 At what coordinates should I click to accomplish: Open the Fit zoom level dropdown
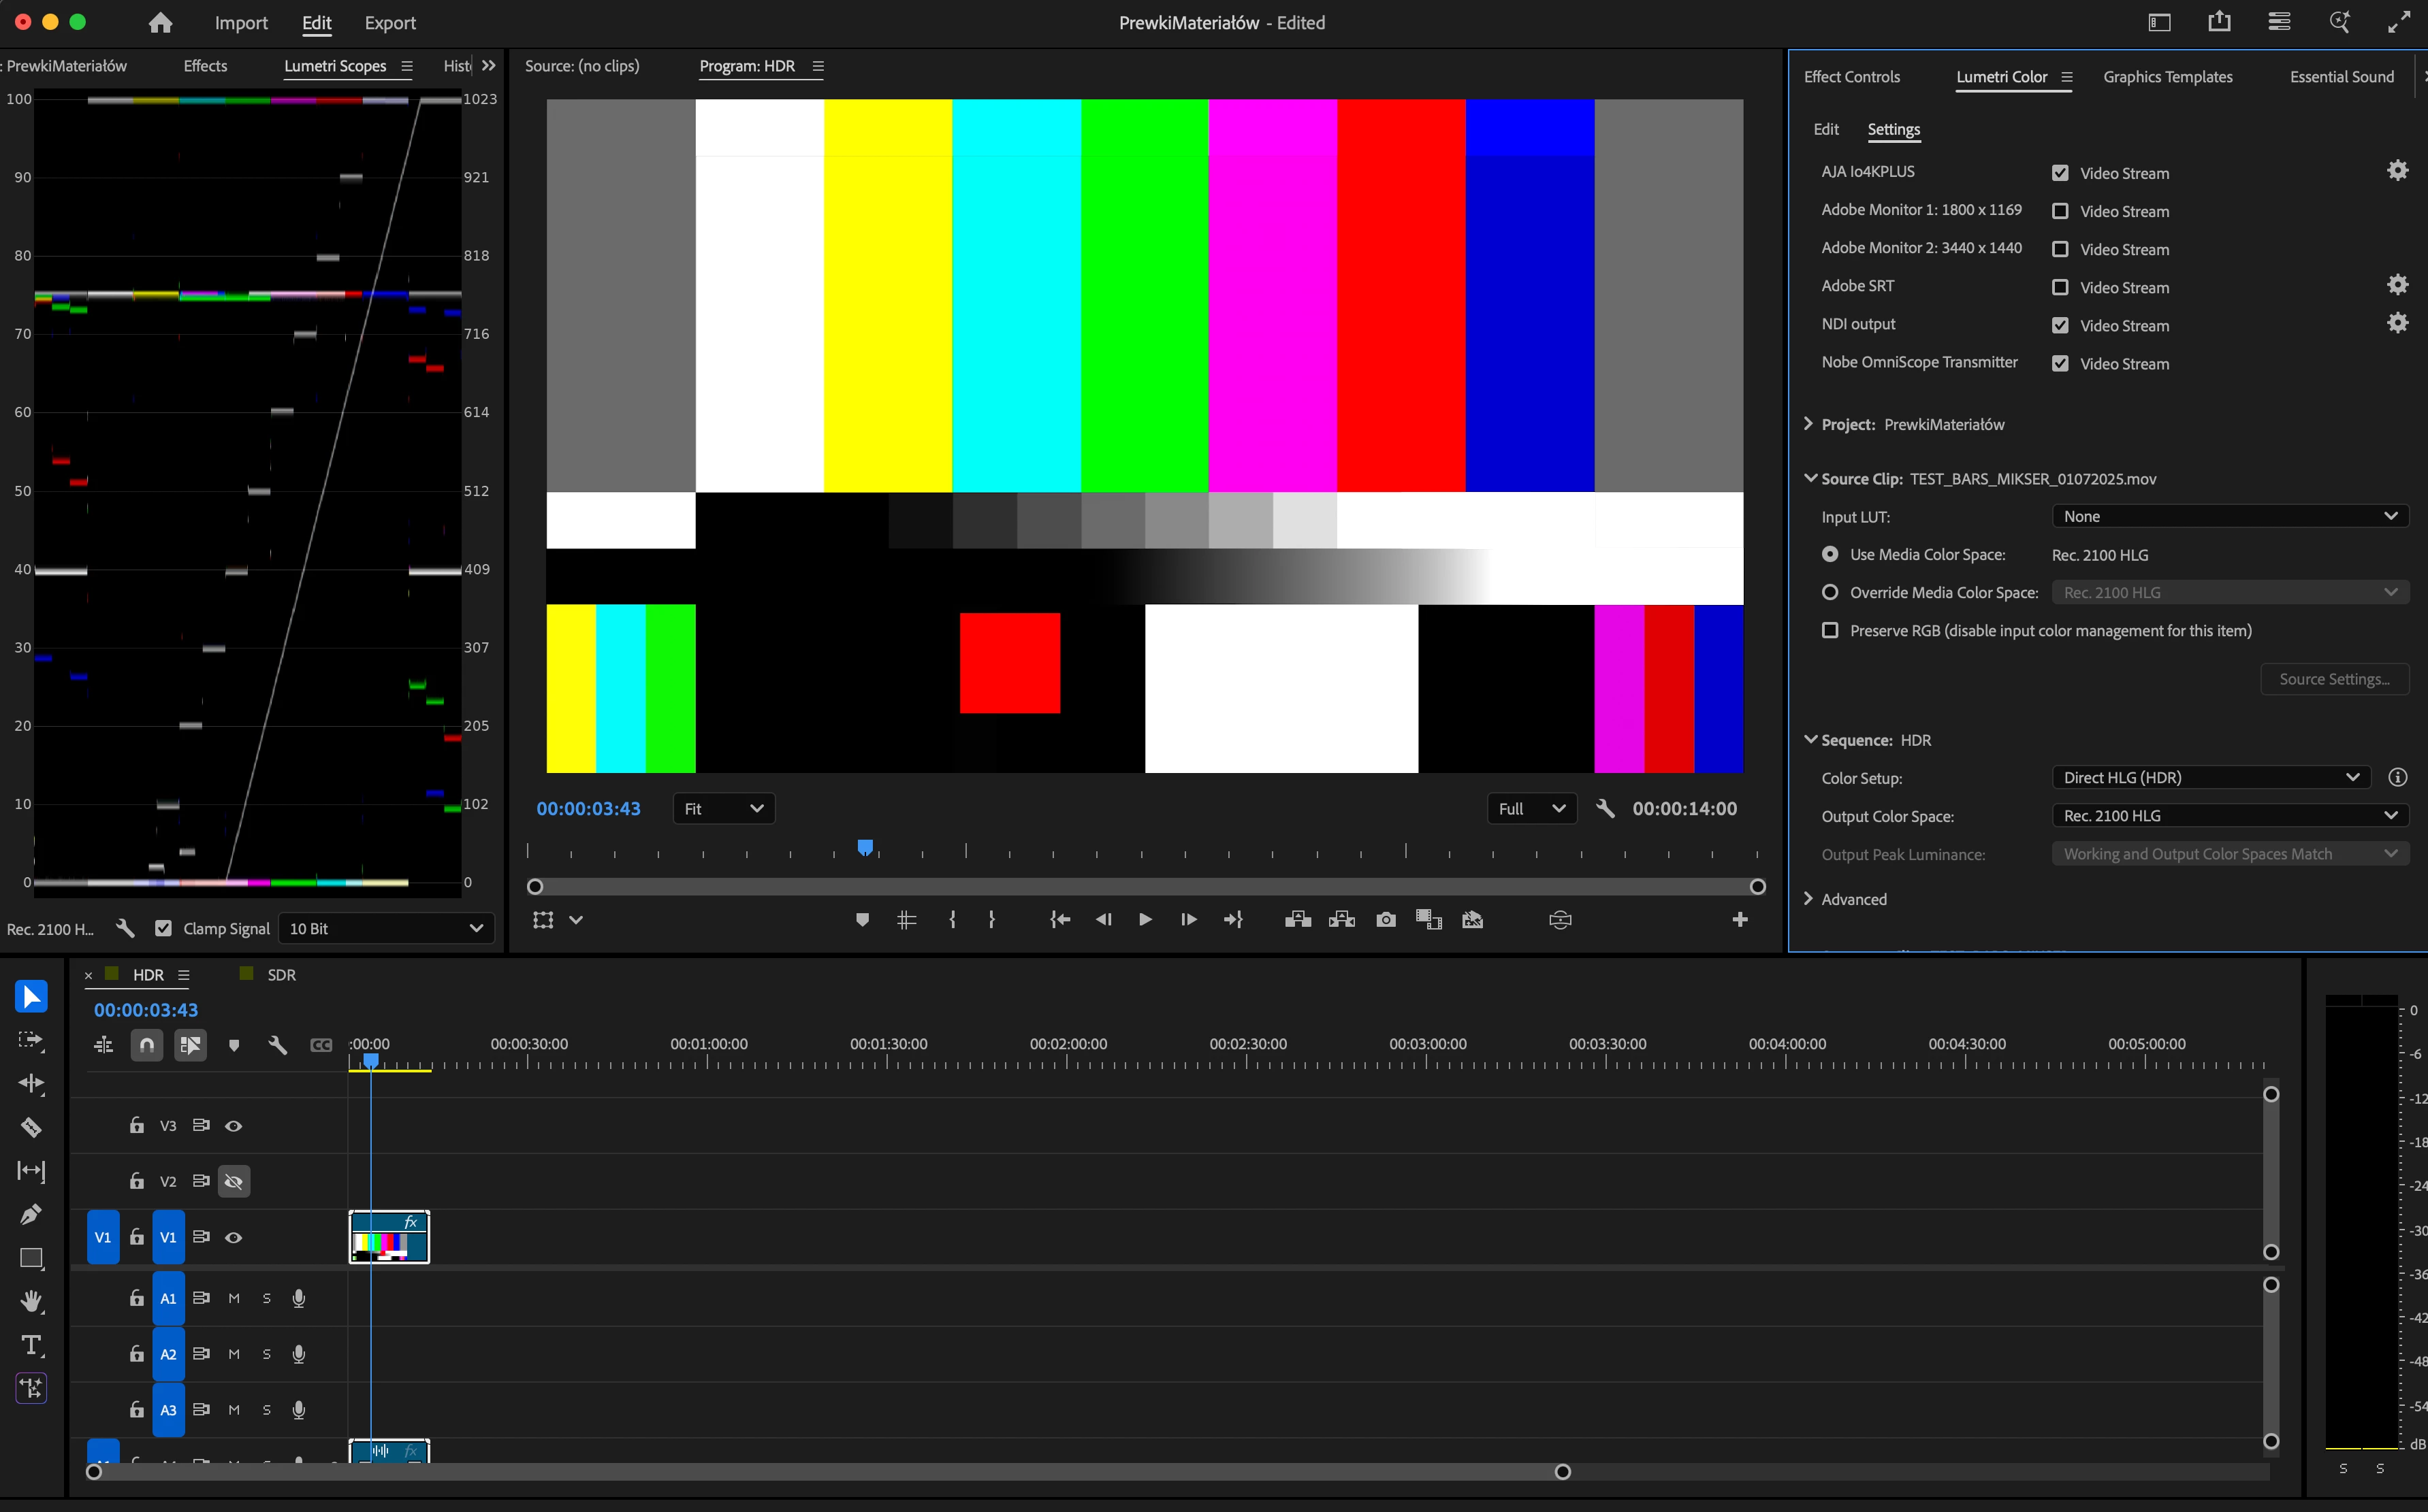pyautogui.click(x=723, y=809)
